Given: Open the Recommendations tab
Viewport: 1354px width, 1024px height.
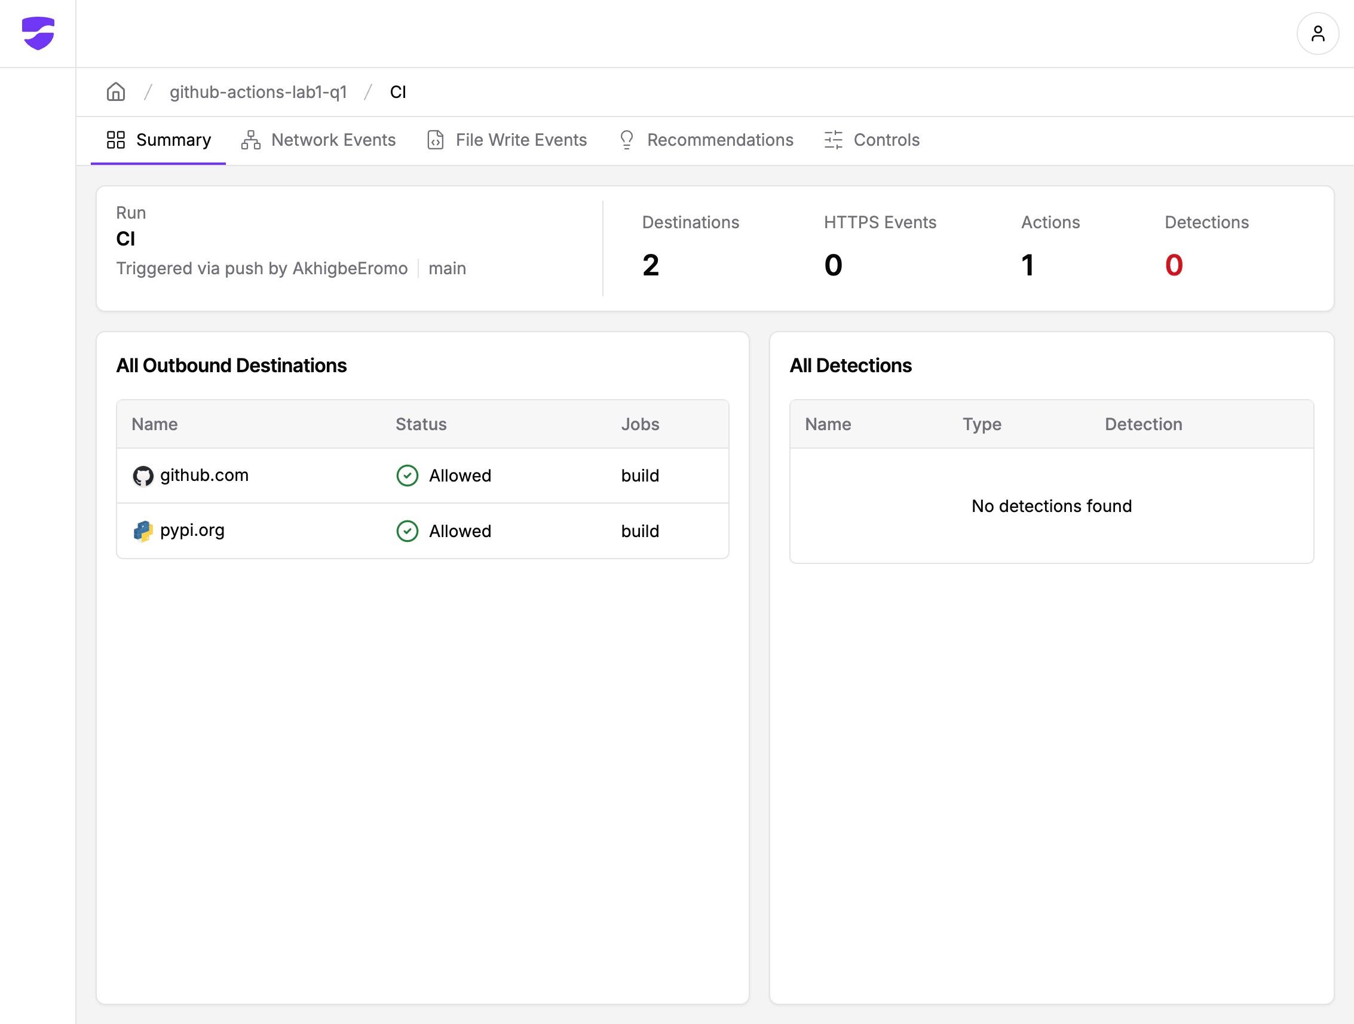Looking at the screenshot, I should [706, 140].
